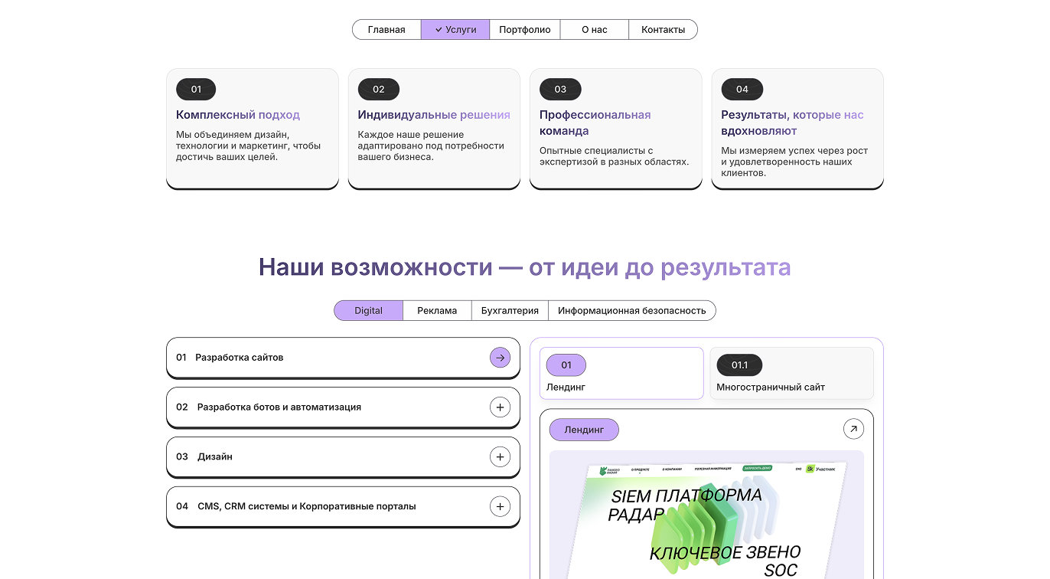The height and width of the screenshot is (579, 1050).
Task: Click the plus icon for Разработка ботов и автоматизация
Action: pyautogui.click(x=500, y=407)
